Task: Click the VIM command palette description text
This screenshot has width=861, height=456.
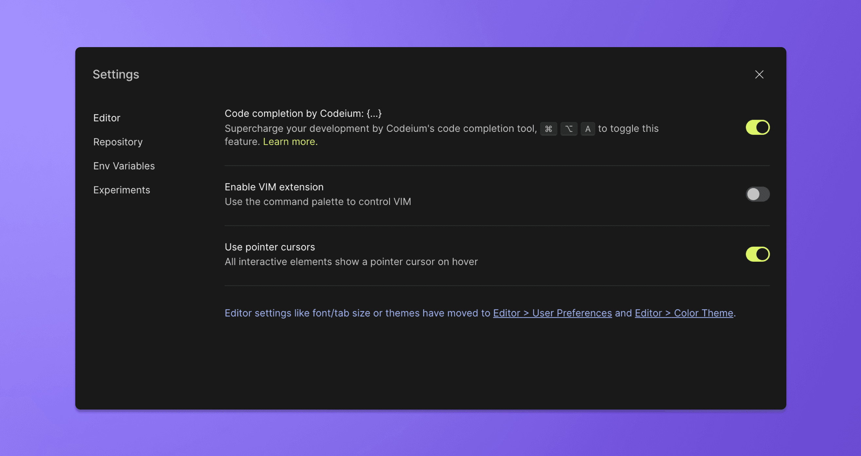Action: coord(318,202)
